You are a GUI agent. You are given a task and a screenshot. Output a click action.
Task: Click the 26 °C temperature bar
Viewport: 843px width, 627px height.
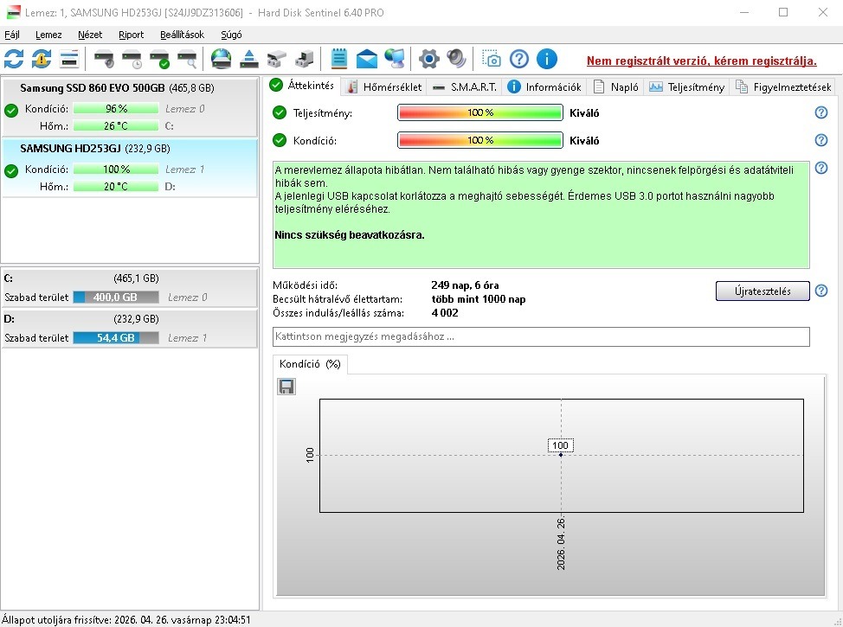[116, 126]
